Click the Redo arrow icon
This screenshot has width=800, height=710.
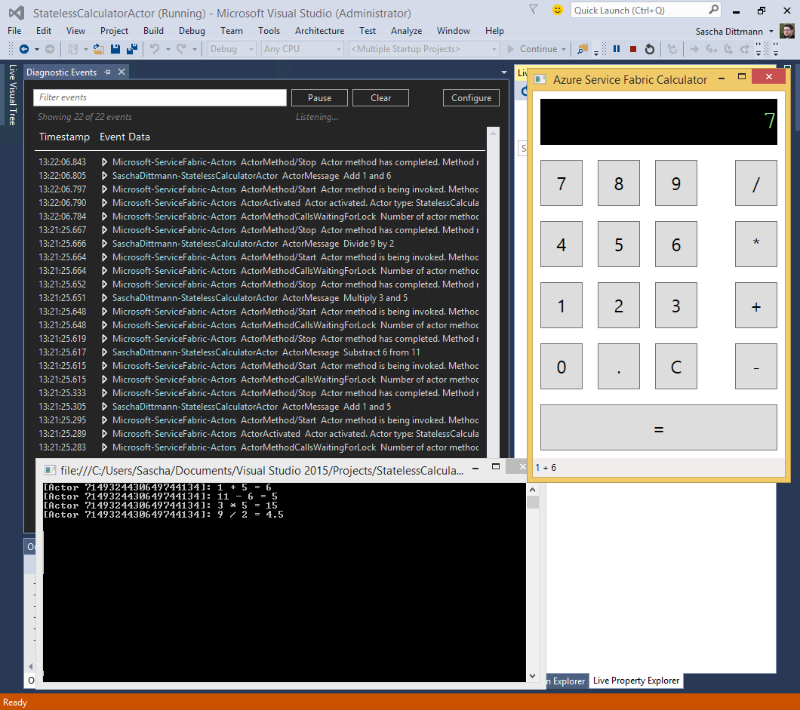click(181, 49)
